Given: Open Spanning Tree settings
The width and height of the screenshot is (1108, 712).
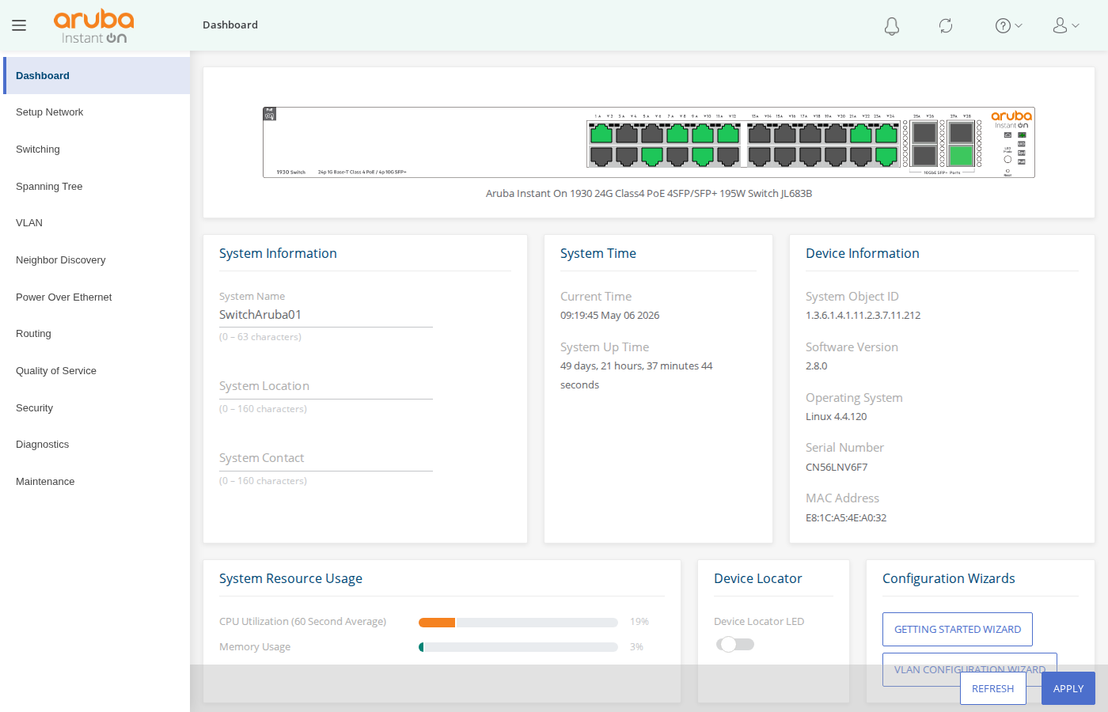Looking at the screenshot, I should (97, 187).
